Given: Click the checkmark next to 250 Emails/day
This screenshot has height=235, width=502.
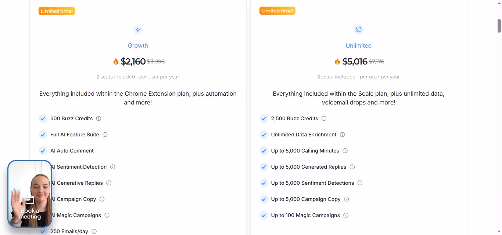Looking at the screenshot, I should click(x=43, y=231).
